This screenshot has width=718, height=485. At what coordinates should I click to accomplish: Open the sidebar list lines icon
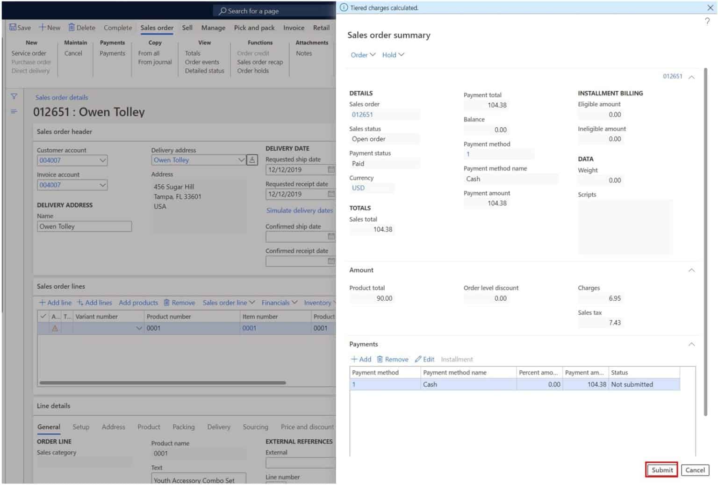(14, 111)
